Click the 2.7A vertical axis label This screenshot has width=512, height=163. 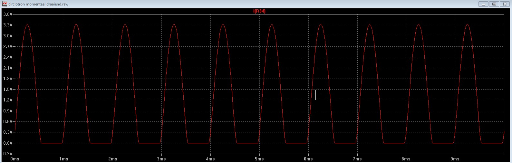click(8, 47)
